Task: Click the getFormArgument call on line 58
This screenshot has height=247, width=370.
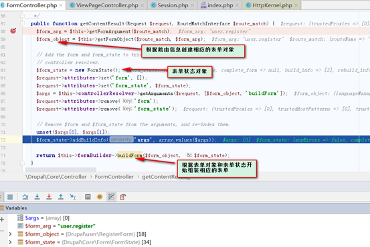Action: coord(110,31)
